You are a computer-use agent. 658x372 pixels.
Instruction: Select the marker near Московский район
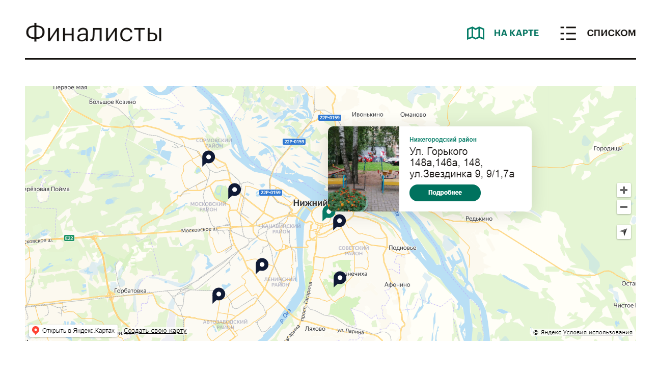(234, 191)
